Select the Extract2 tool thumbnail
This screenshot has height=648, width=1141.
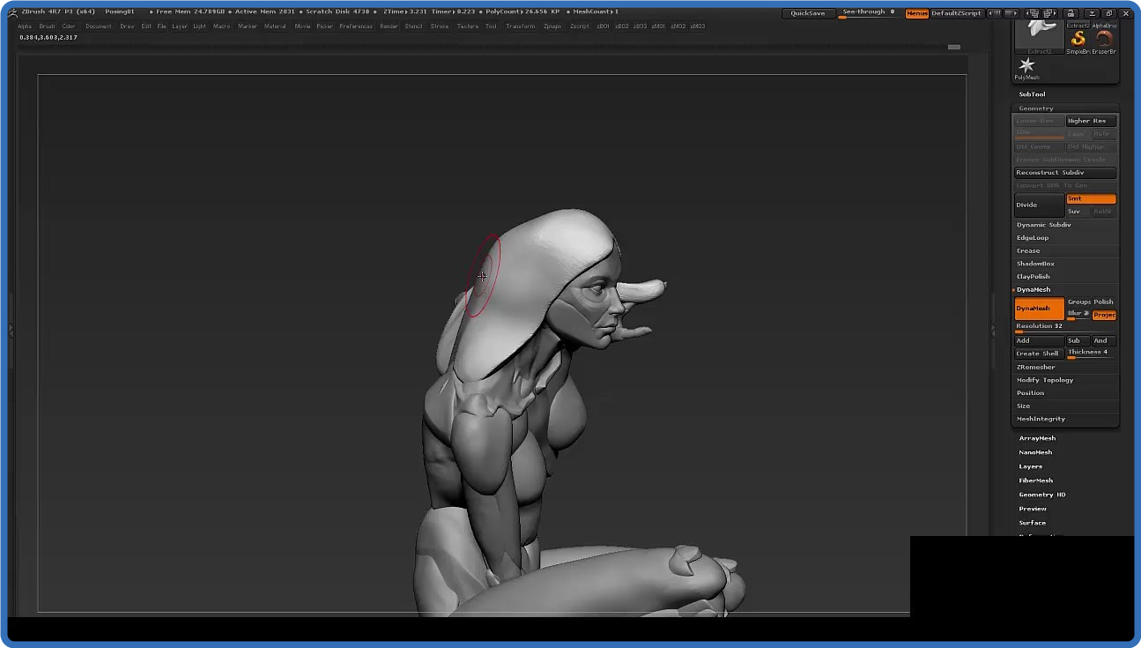tap(1040, 38)
